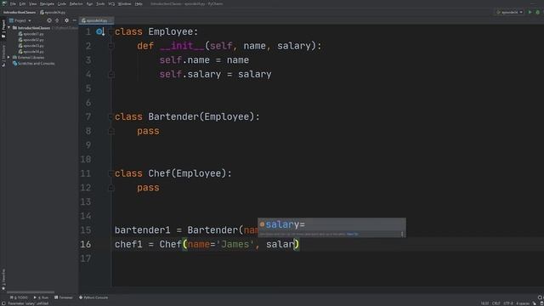Open episode34.py in the project tree
This screenshot has height=306, width=544.
[31, 52]
